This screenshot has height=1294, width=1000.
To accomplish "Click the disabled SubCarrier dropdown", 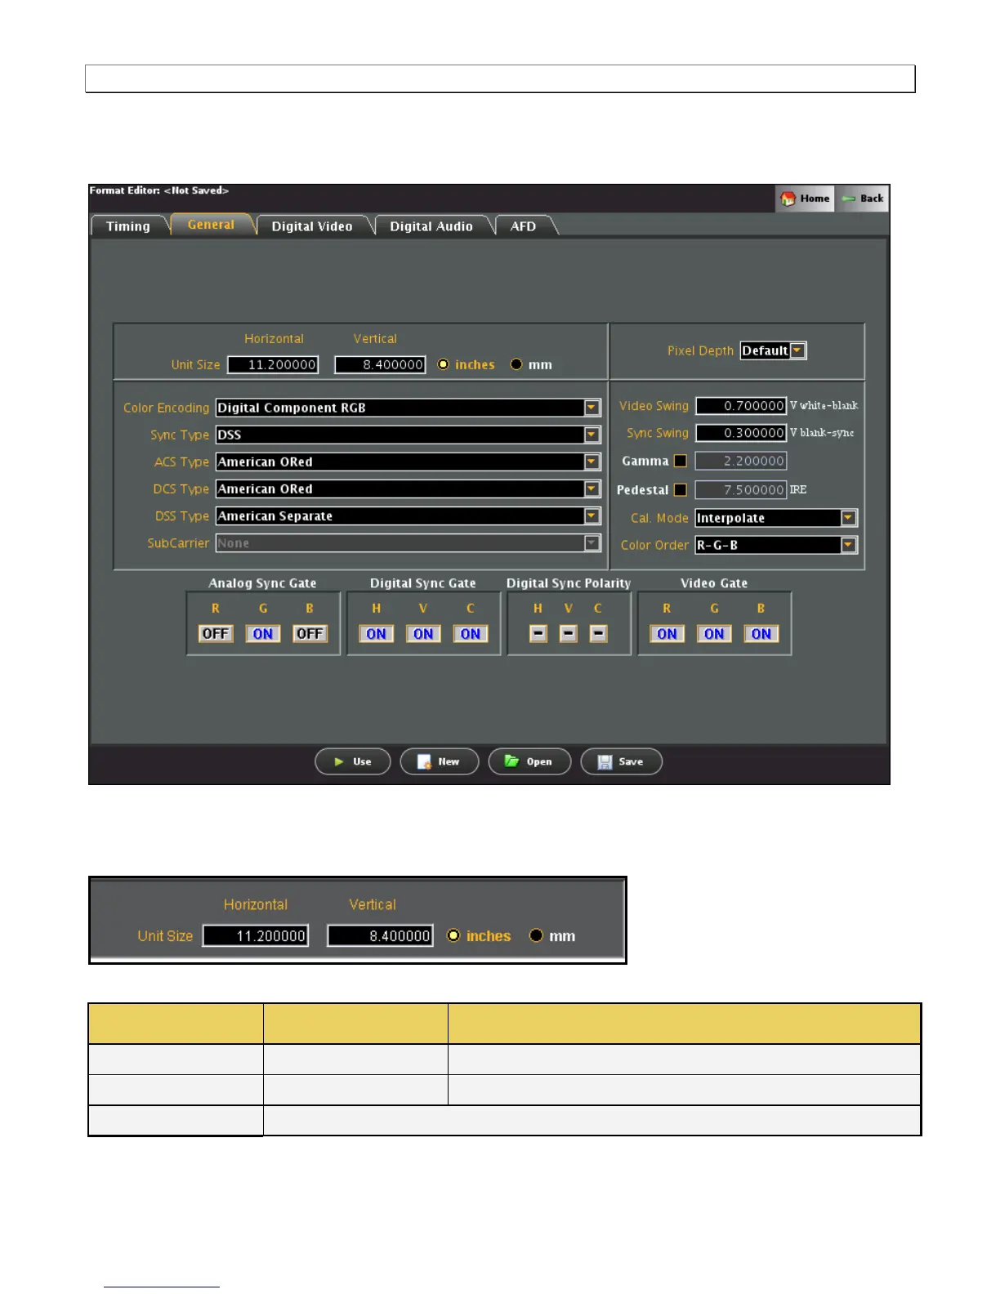I will pyautogui.click(x=408, y=542).
